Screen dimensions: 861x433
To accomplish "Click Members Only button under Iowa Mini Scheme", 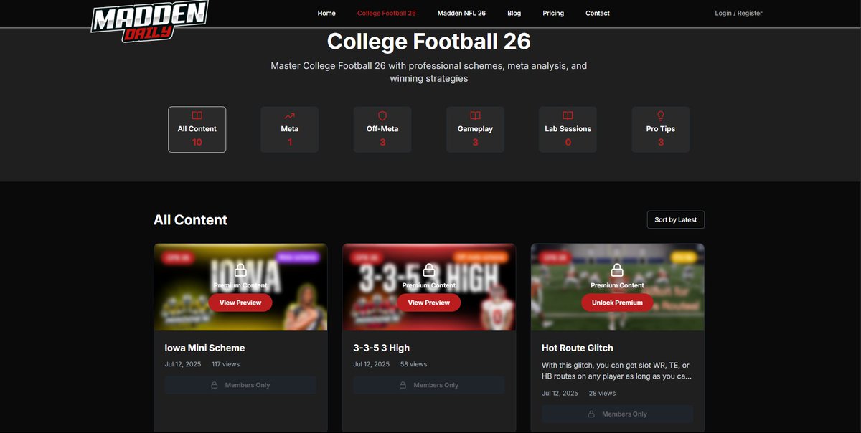I will click(240, 385).
